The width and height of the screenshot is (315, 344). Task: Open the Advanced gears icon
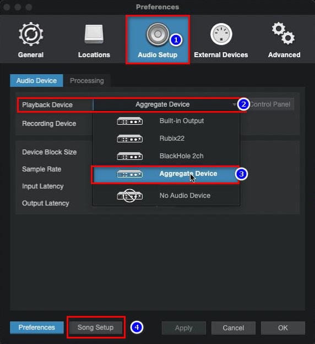(284, 33)
